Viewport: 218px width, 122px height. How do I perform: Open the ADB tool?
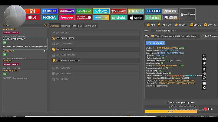[151, 25]
